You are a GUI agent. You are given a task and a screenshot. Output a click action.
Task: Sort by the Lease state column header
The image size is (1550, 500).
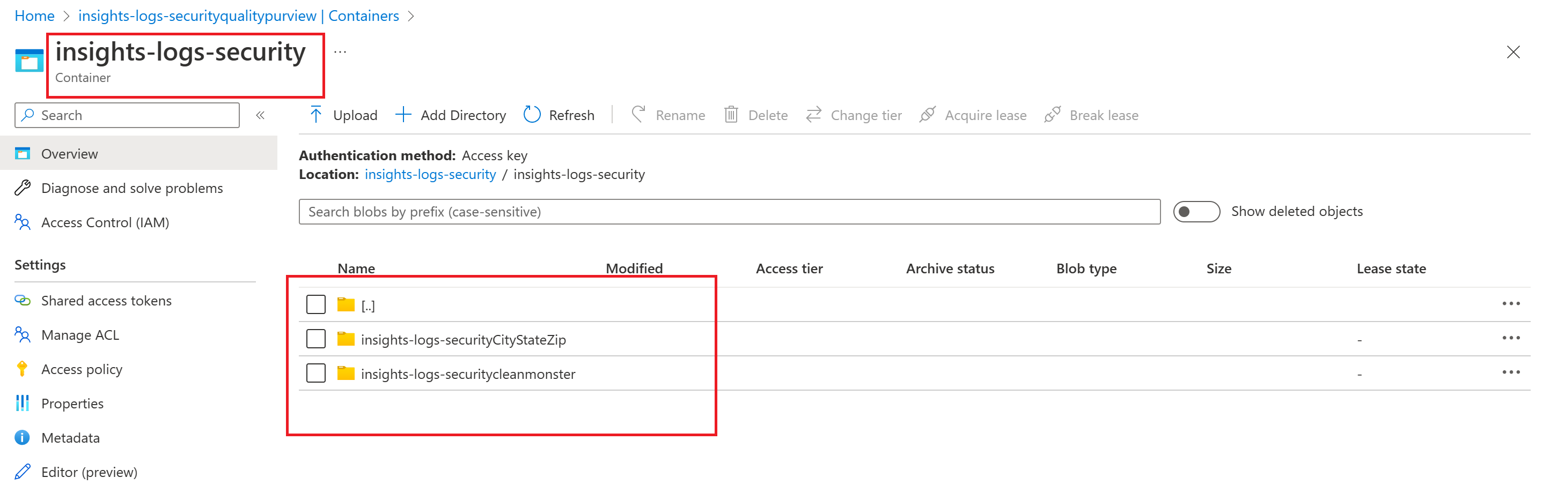pyautogui.click(x=1391, y=268)
